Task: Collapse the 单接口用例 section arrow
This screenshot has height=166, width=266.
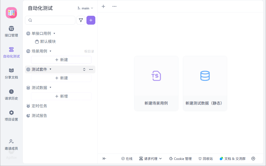Action: tap(54, 33)
